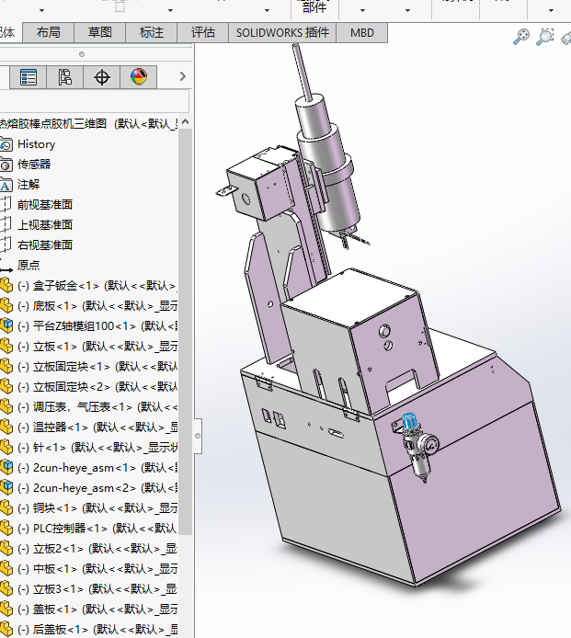Click the panel collapse handle on the divider
Viewport: 571px width, 638px height.
click(198, 436)
